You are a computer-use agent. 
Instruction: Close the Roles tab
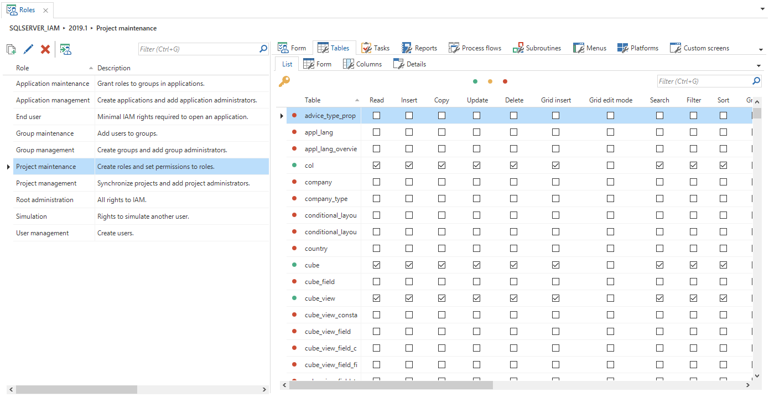tap(45, 10)
